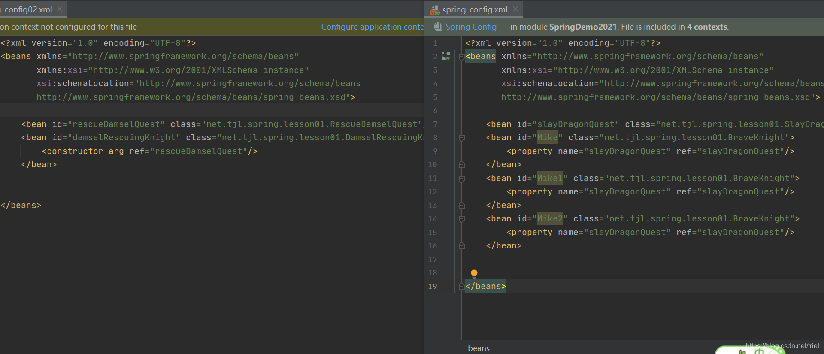Viewport: 824px width, 354px height.
Task: Click the closing </beans> tag in left editor
Action: tap(21, 205)
